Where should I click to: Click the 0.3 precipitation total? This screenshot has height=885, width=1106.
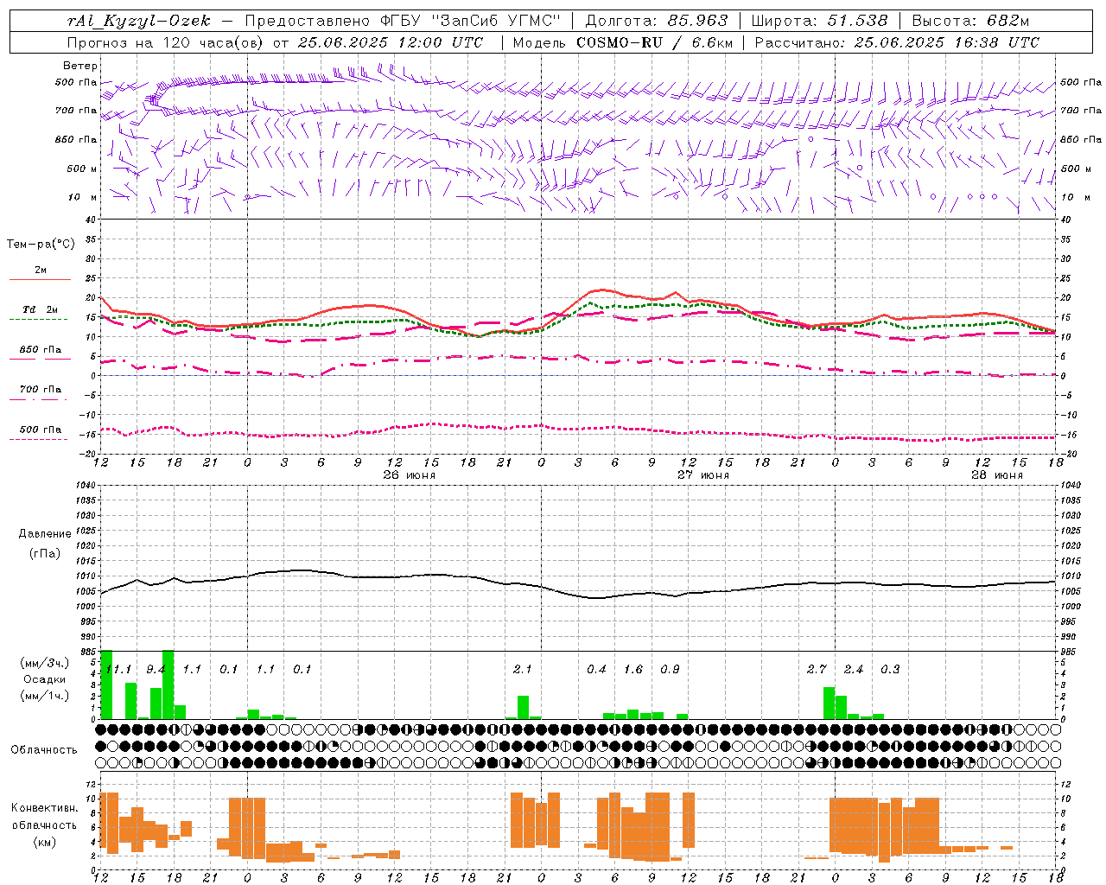coord(890,669)
